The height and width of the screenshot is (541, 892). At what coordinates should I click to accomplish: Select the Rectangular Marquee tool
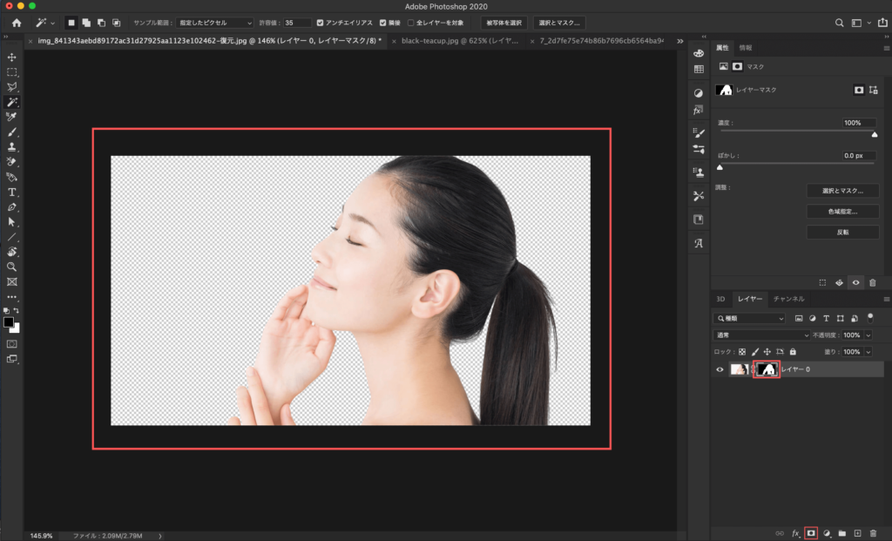coord(11,72)
